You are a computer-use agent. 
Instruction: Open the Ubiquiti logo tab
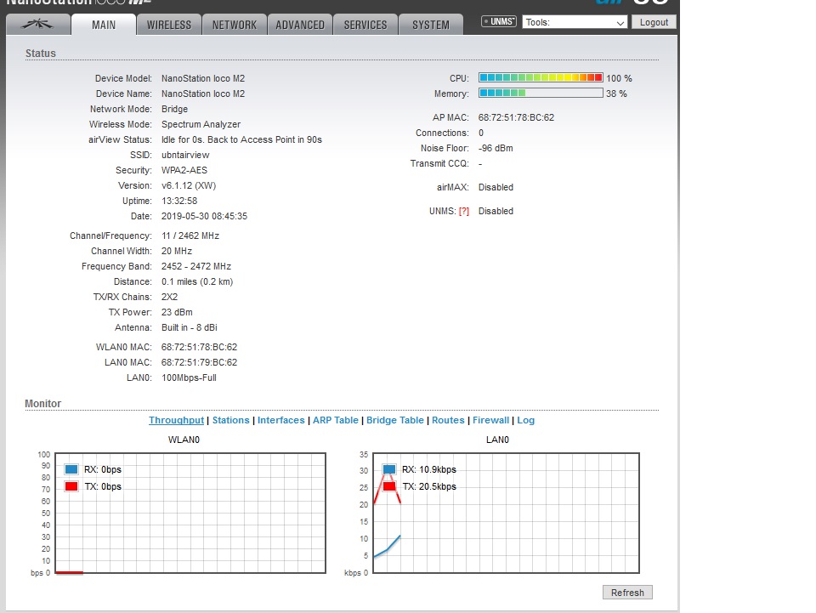[38, 25]
